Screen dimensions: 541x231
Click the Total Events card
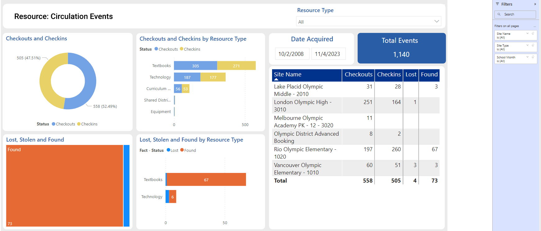tap(401, 48)
